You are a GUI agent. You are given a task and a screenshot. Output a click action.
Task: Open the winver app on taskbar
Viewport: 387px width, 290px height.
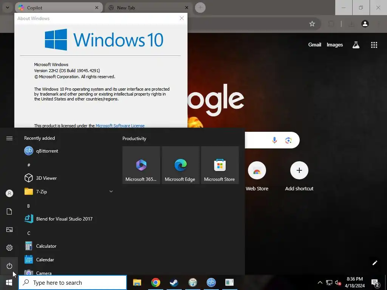point(229,282)
